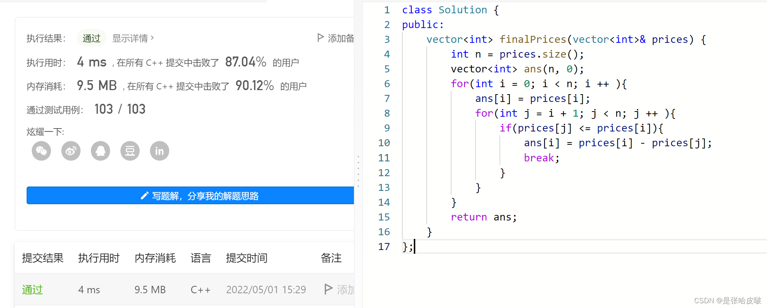The image size is (767, 308).
Task: Click the flag icon in the submission row
Action: (328, 289)
